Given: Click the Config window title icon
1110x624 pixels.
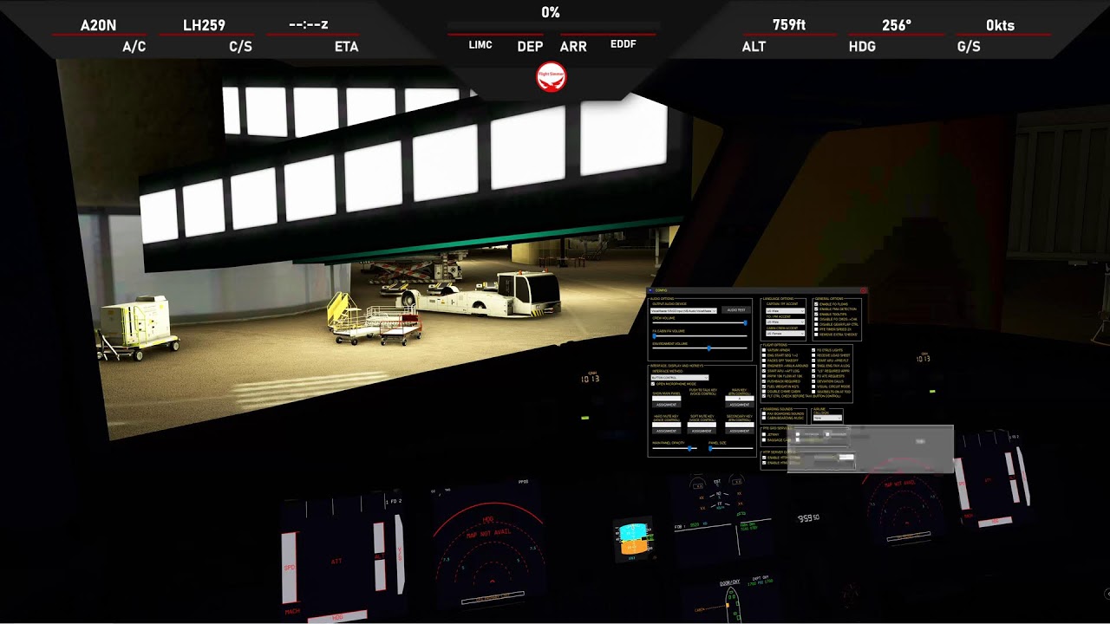Looking at the screenshot, I should 650,290.
